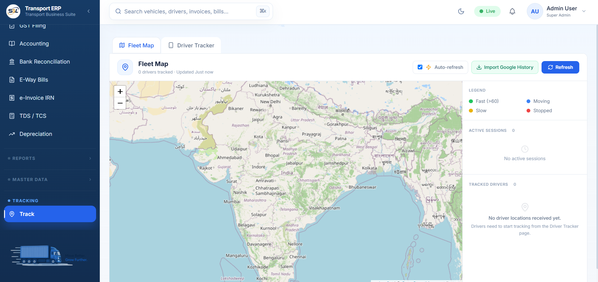
Task: Open Bank Reconciliation in the sidebar
Action: point(50,62)
